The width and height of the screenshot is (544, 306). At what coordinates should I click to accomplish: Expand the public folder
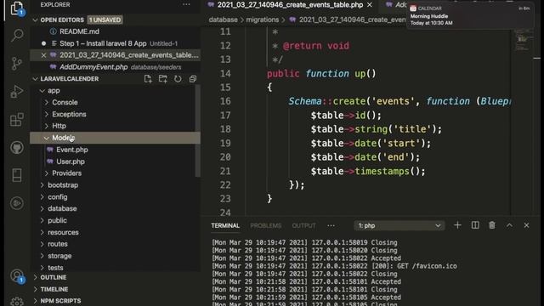pyautogui.click(x=42, y=221)
